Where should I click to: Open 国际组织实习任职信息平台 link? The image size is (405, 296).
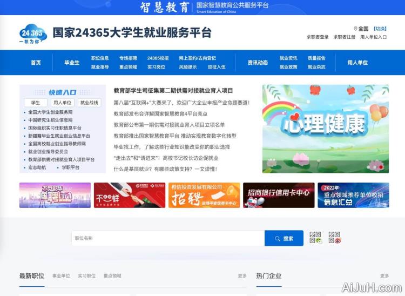coord(55,128)
